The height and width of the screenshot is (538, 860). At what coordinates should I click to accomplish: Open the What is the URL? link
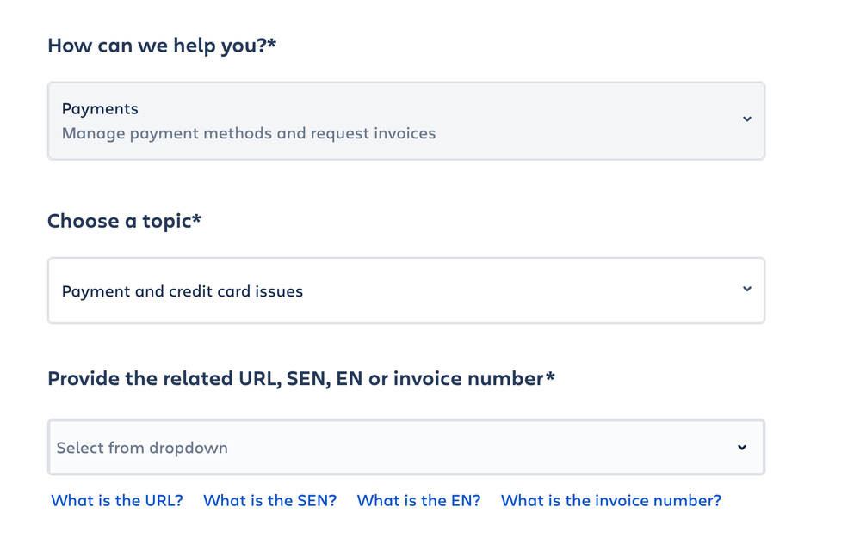[x=117, y=500]
